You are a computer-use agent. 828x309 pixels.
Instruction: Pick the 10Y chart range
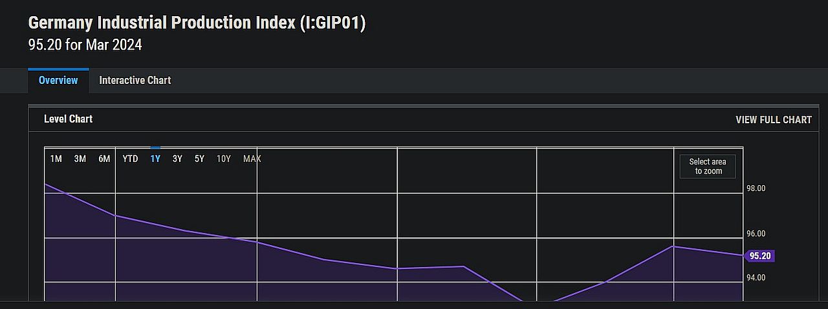pyautogui.click(x=223, y=159)
